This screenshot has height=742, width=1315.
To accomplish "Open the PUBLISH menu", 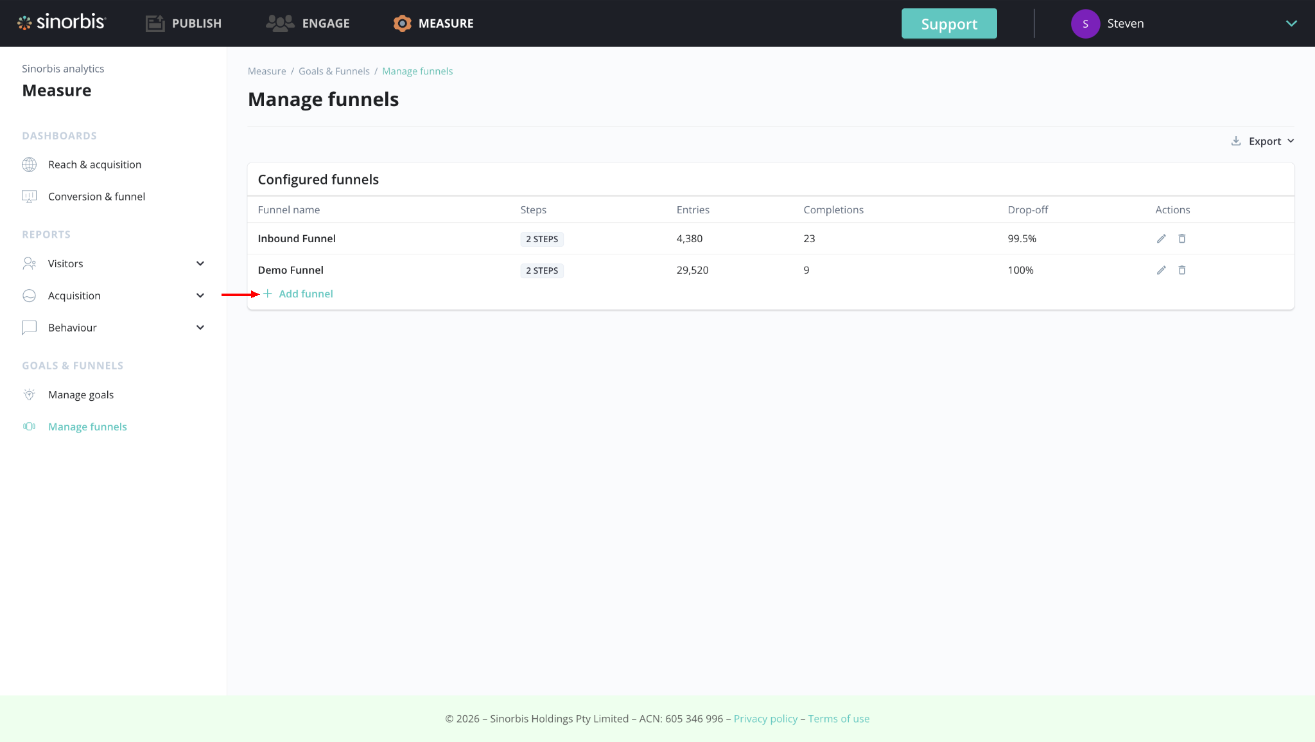I will [184, 23].
